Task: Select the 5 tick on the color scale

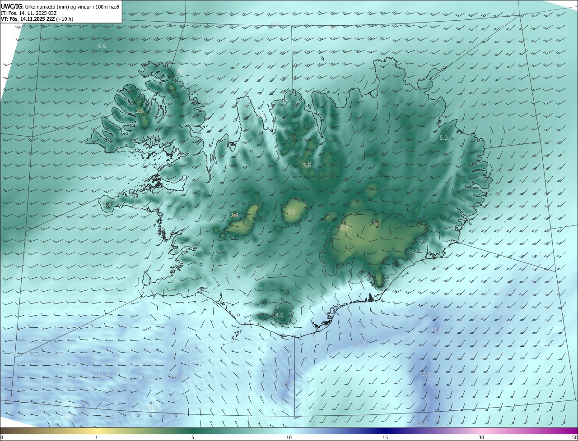Action: 193,437
